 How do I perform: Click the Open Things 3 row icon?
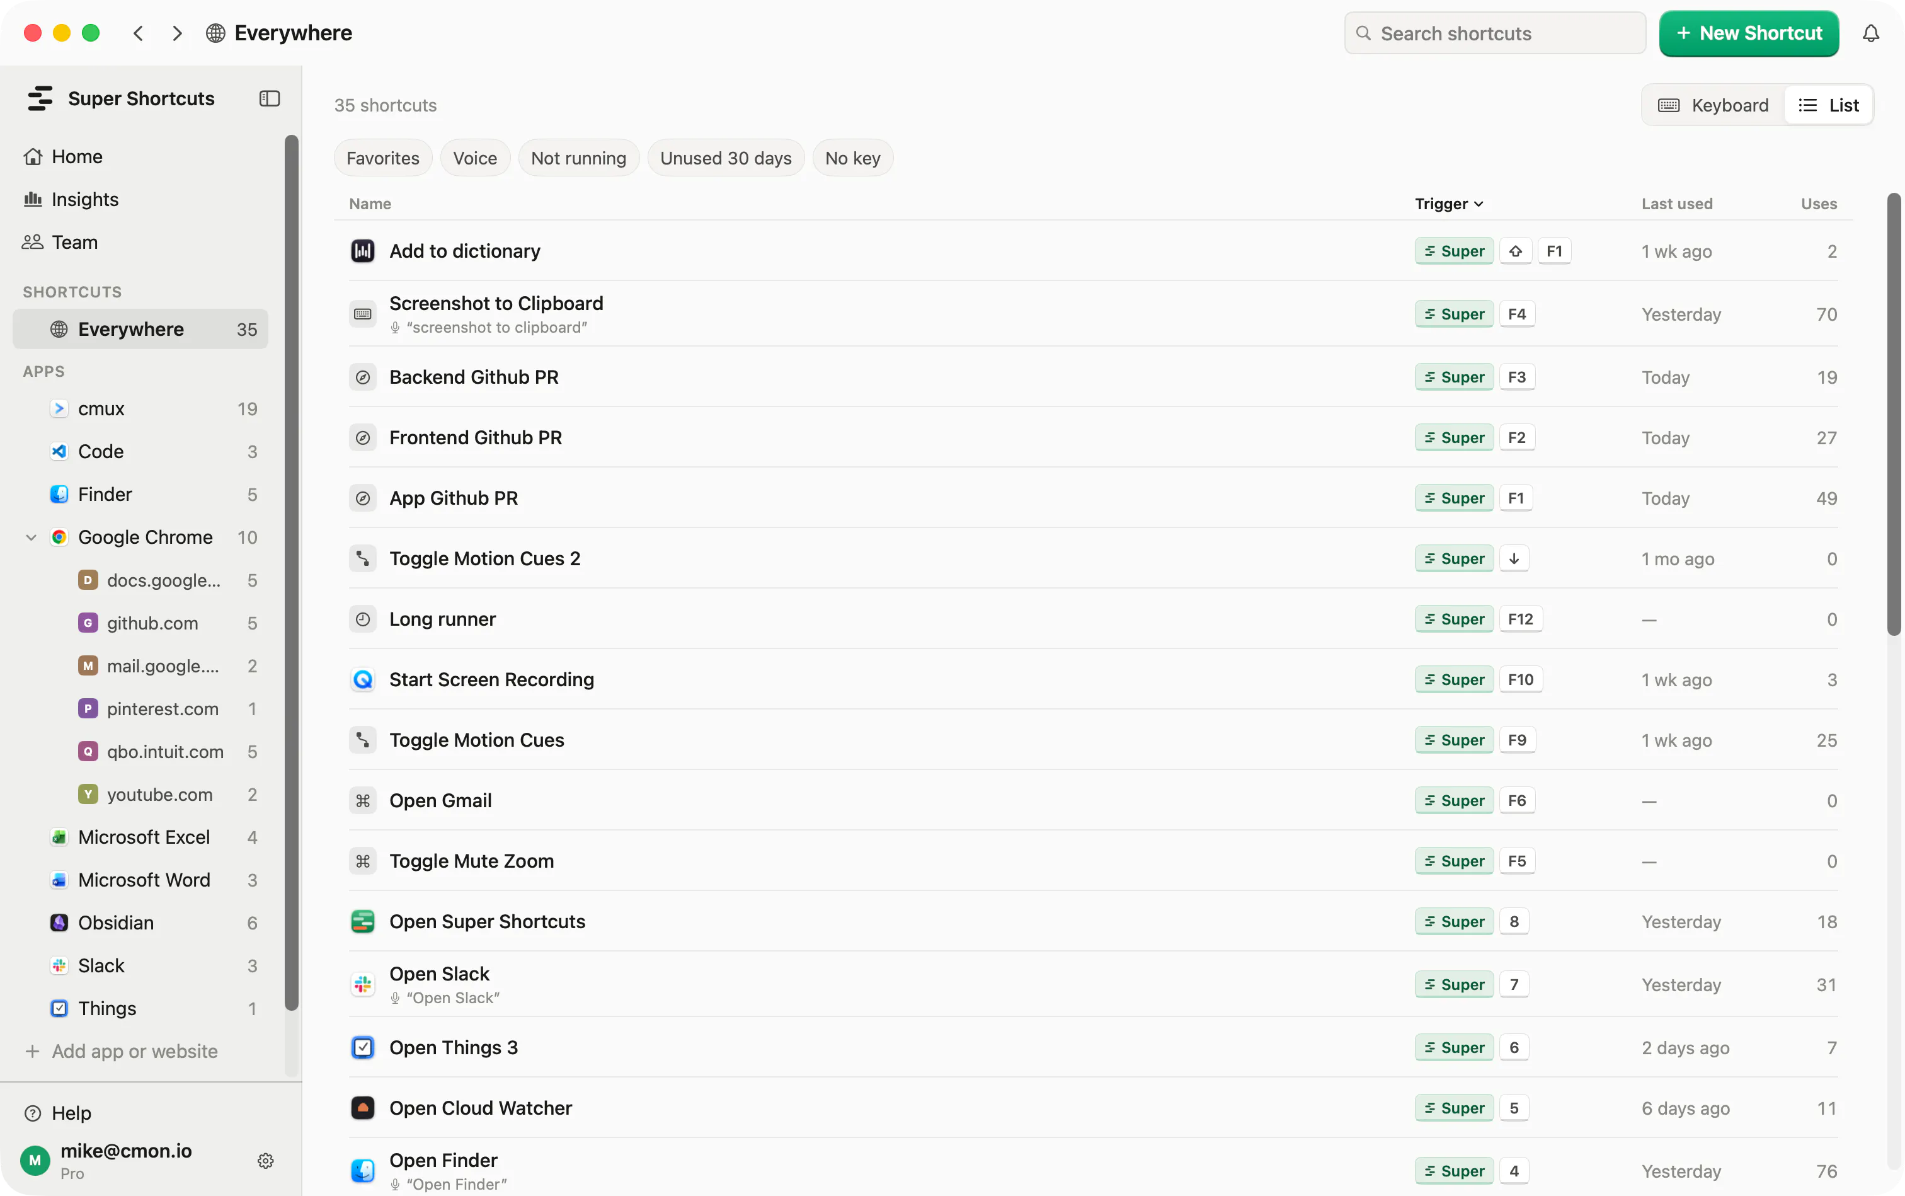click(362, 1047)
